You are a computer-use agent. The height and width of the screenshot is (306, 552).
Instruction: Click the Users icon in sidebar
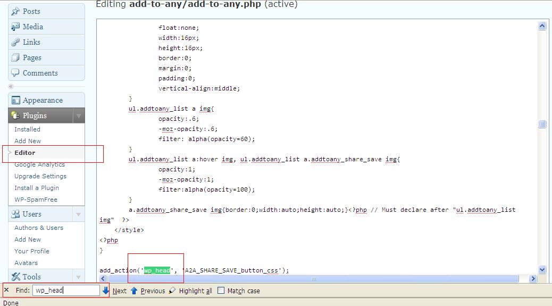point(15,214)
